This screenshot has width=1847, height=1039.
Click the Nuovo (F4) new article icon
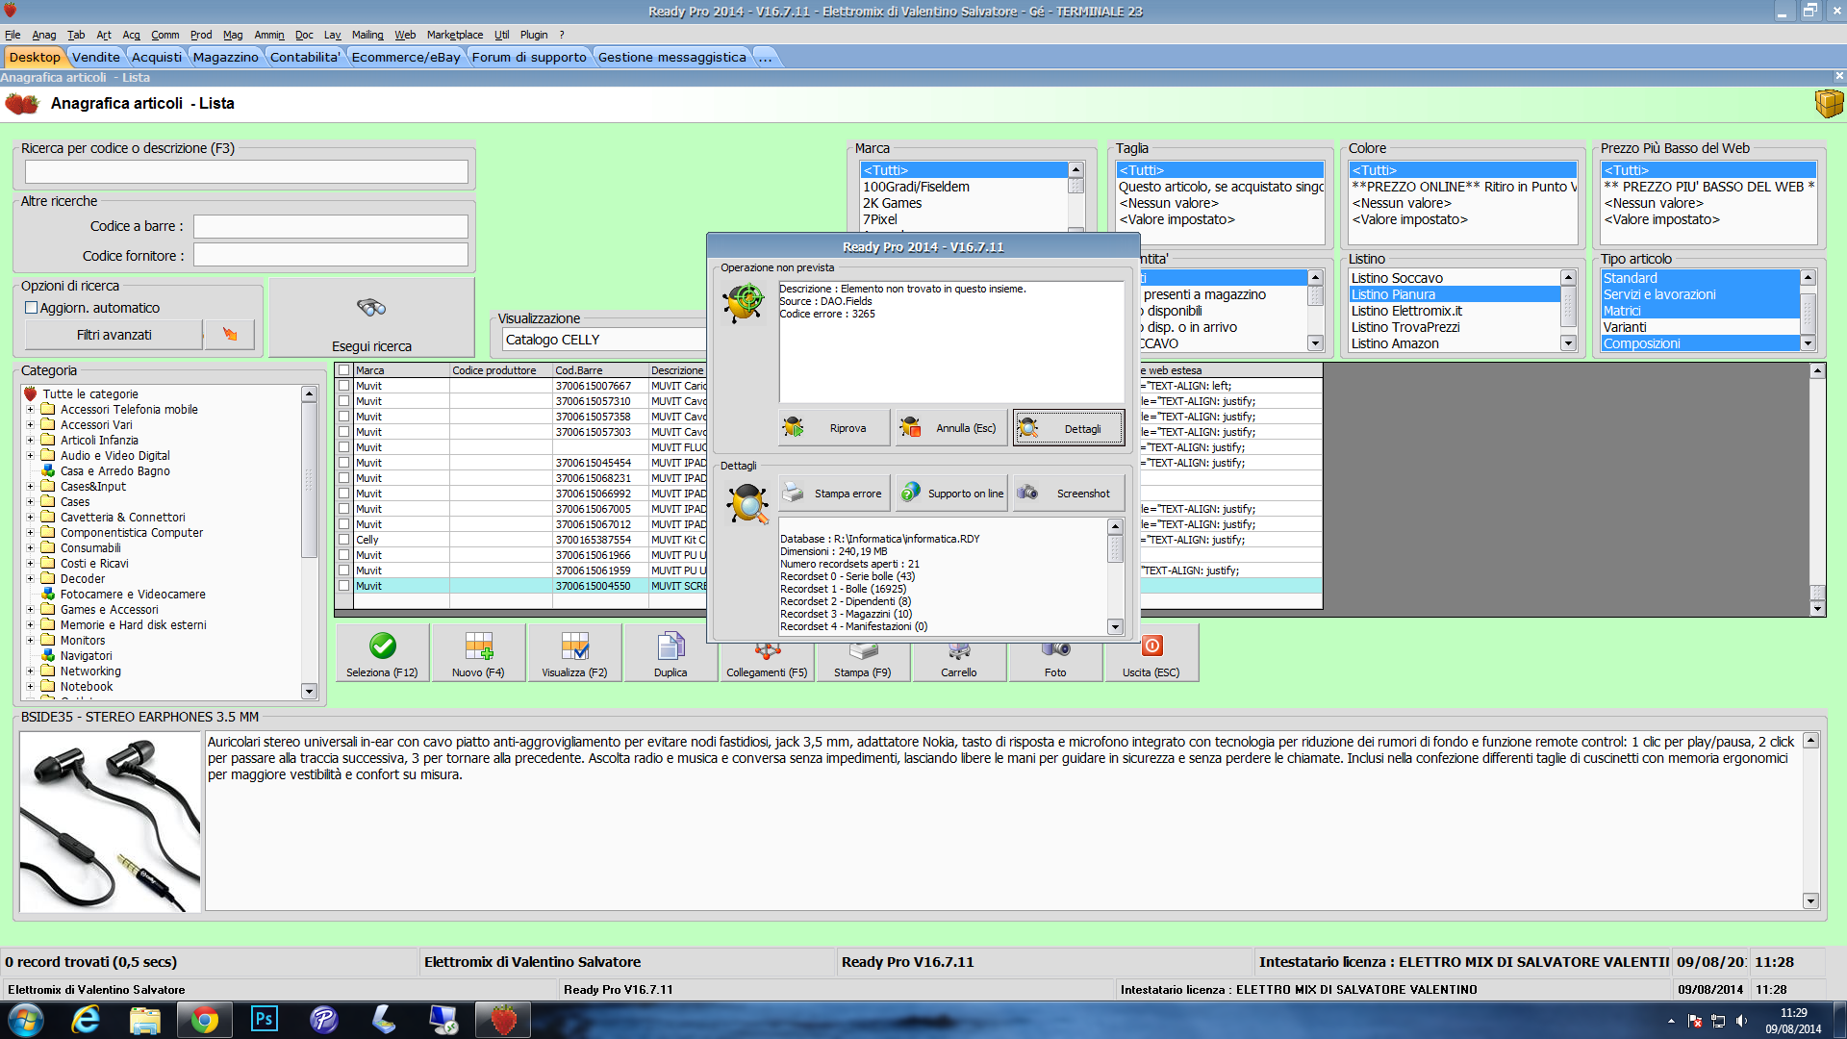[478, 646]
